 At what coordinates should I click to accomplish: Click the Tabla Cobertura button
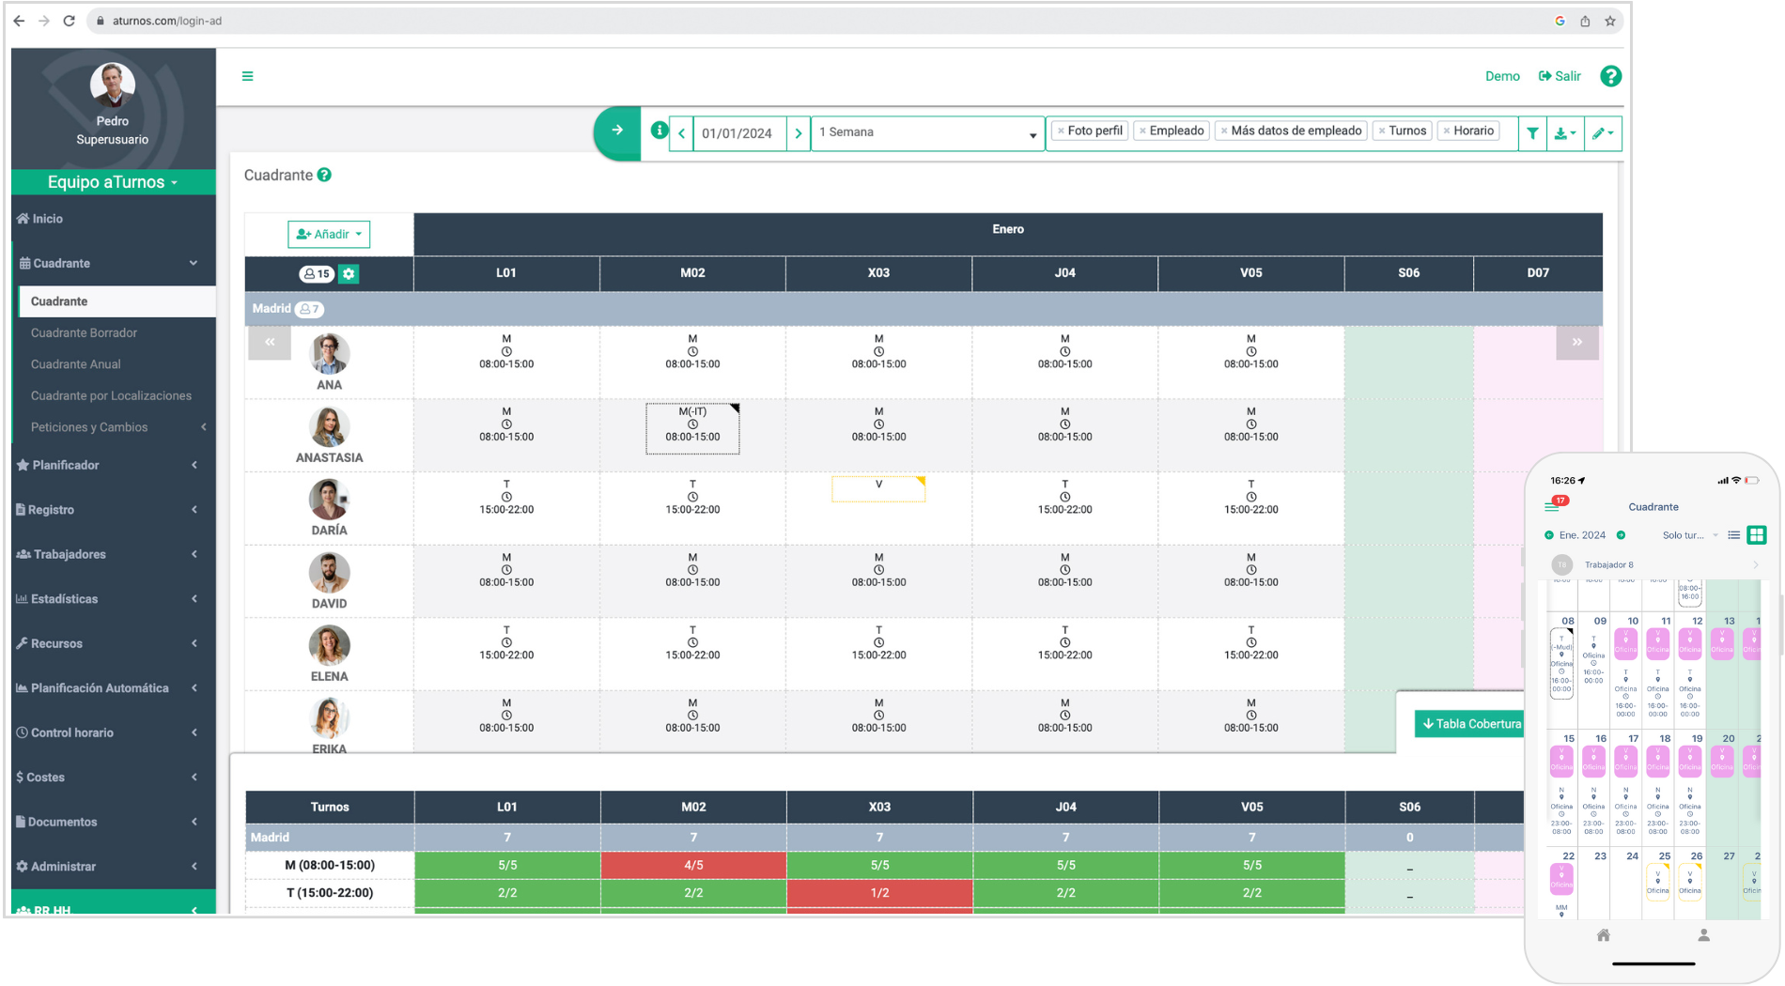[1470, 724]
